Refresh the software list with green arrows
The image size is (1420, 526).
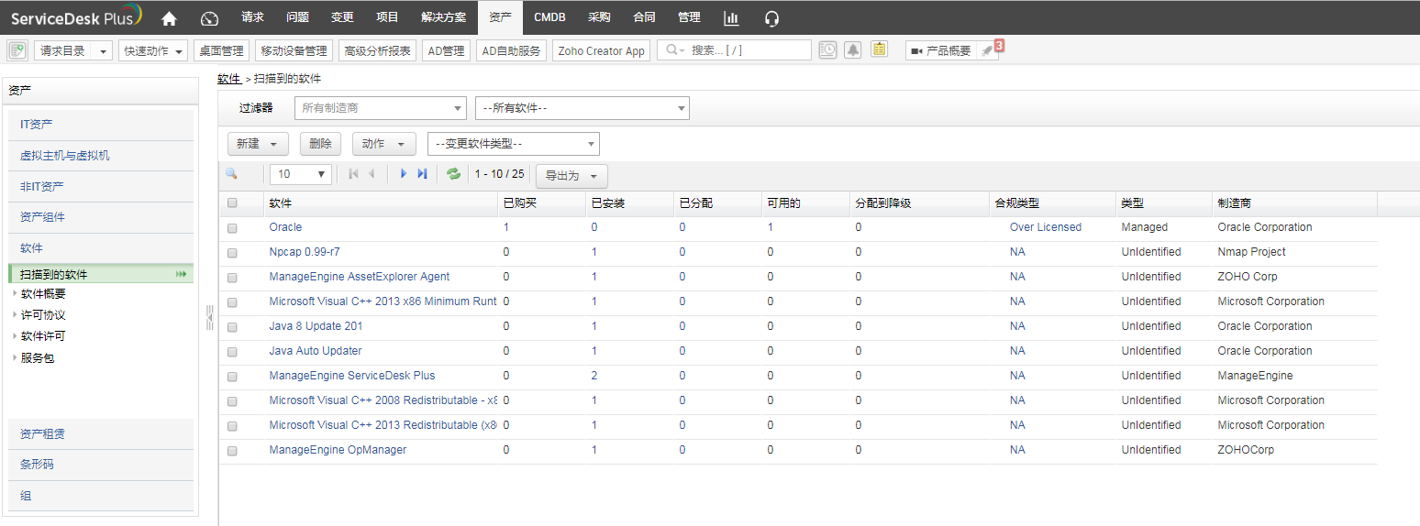coord(453,174)
